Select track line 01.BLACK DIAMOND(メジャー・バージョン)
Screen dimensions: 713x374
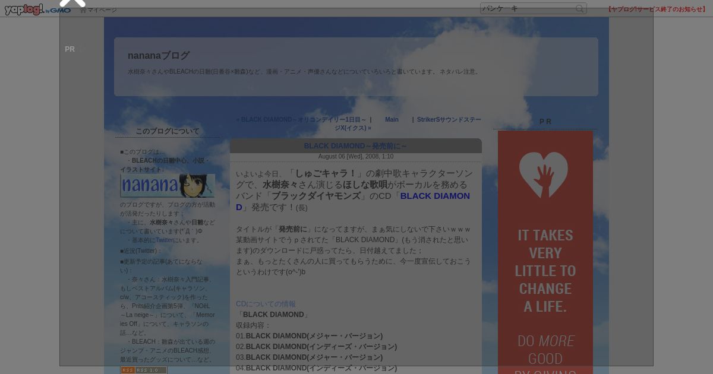309,336
